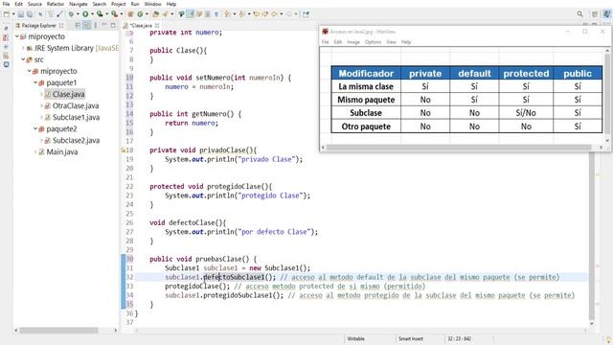Collapse the paquete1 package node
The width and height of the screenshot is (613, 345).
pos(35,82)
